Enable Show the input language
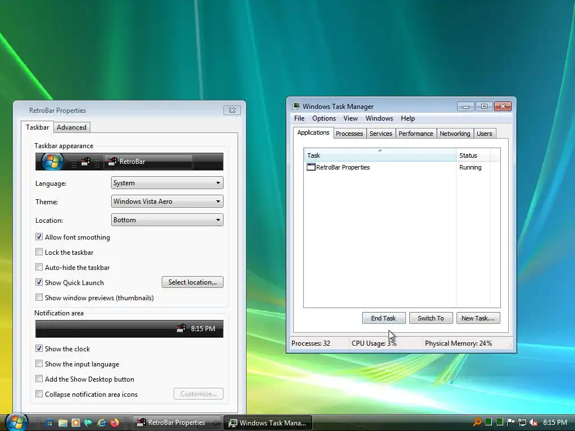The width and height of the screenshot is (575, 431). coord(39,364)
